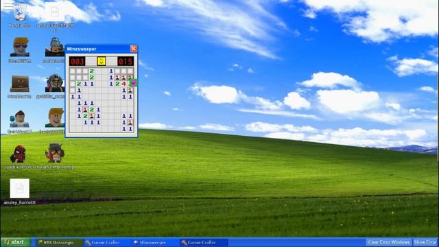Click the green 2 in the board's top row

point(92,71)
